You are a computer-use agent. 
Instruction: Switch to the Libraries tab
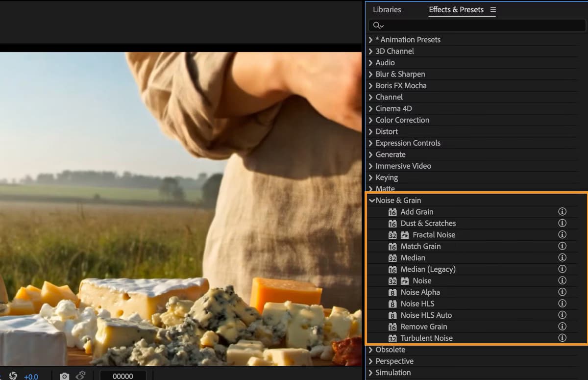click(387, 9)
